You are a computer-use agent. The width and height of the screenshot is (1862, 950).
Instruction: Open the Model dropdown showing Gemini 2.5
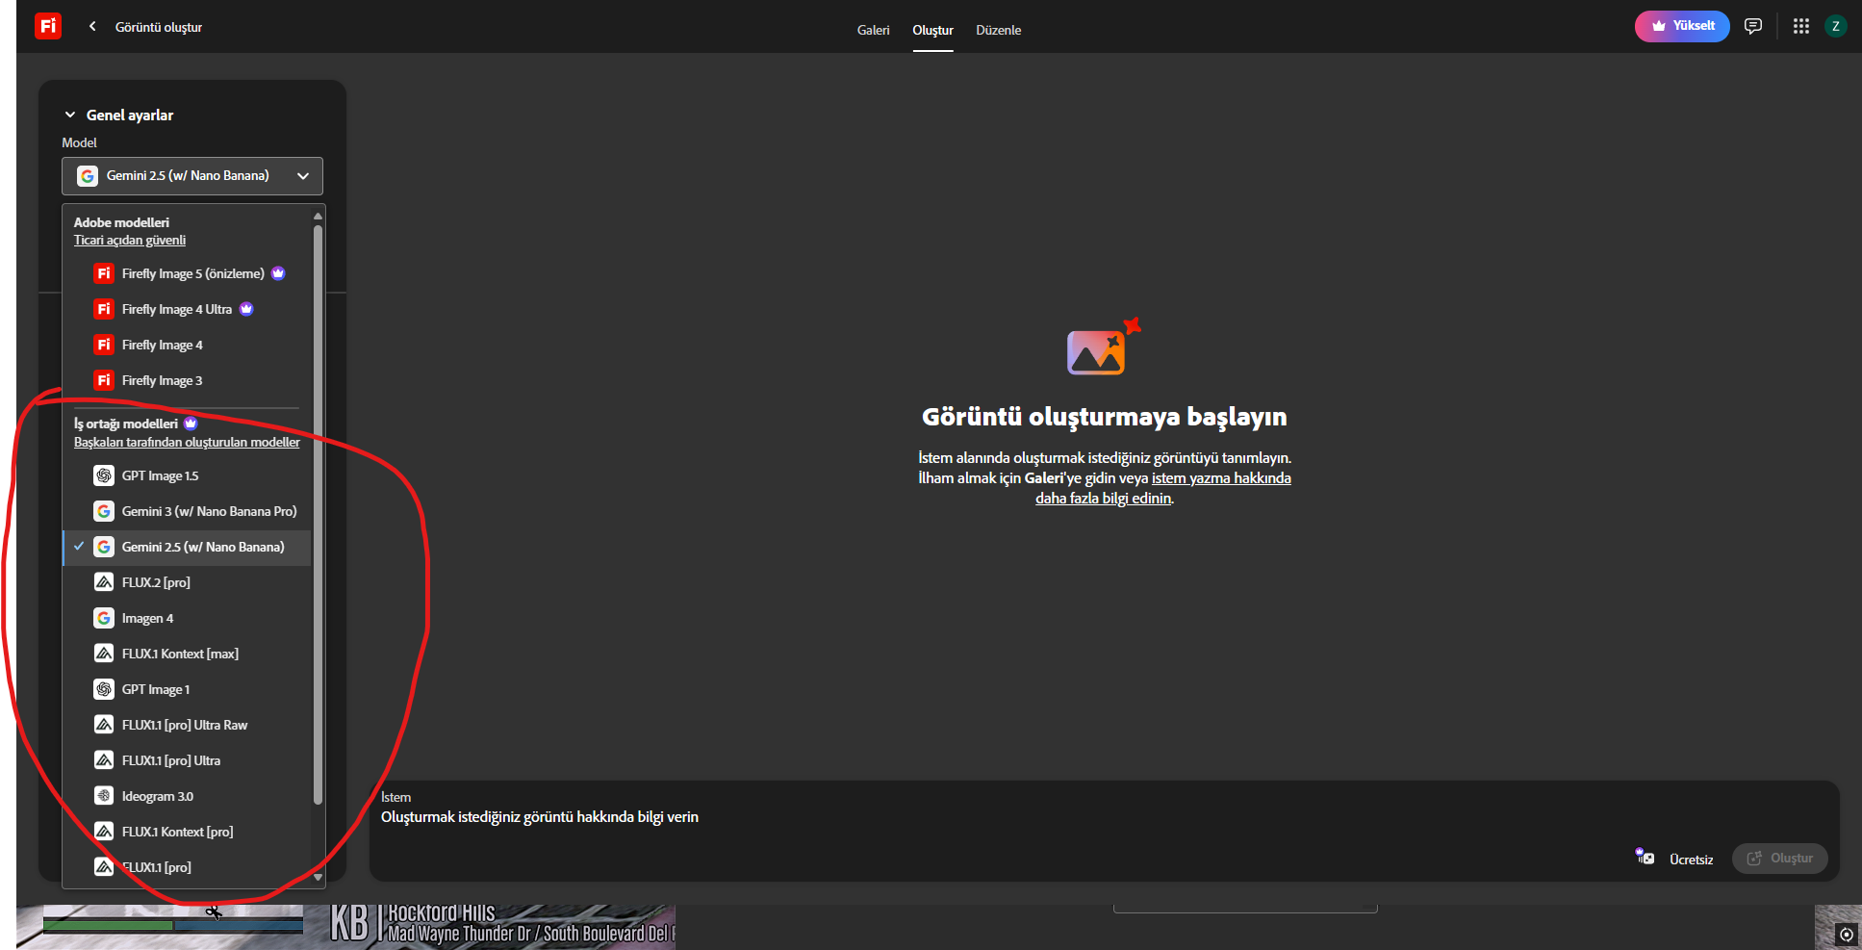(192, 176)
